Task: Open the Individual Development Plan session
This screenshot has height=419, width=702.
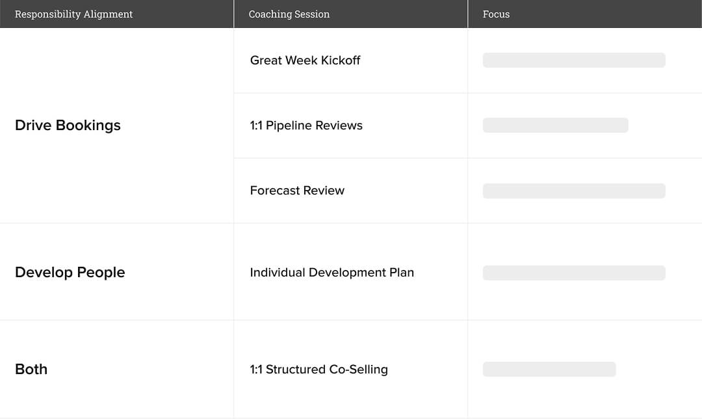Action: tap(331, 273)
